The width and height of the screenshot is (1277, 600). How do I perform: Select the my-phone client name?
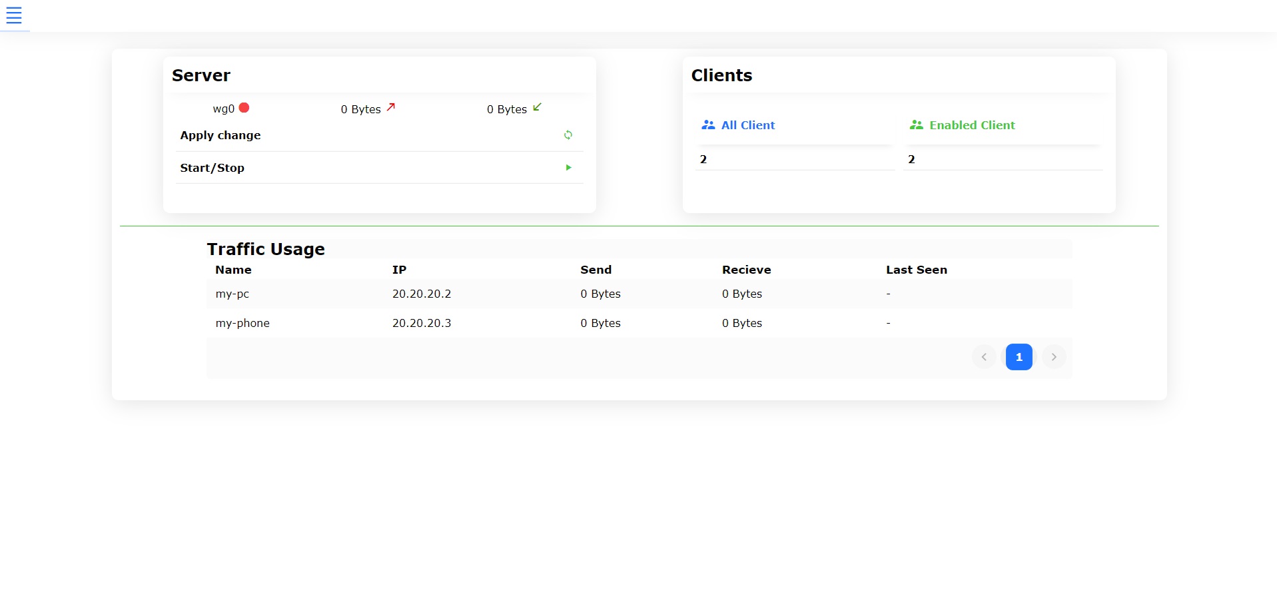242,323
